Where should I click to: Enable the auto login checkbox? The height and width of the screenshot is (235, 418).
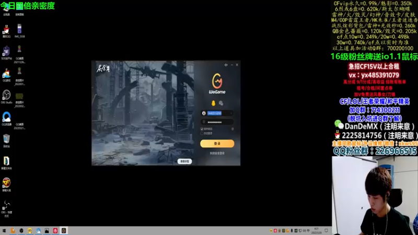pyautogui.click(x=202, y=133)
